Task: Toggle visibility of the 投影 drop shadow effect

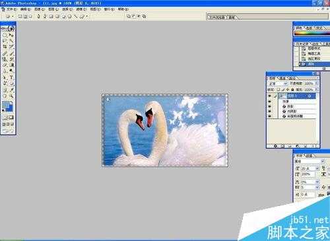Action: [x=270, y=106]
